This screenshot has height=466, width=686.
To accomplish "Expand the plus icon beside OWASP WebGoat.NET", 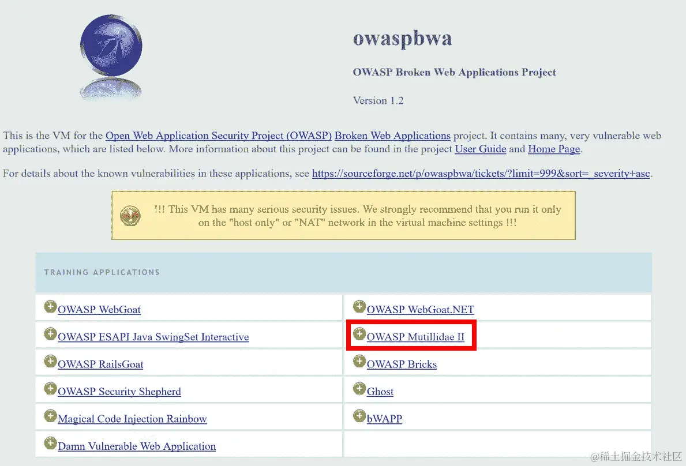I will pyautogui.click(x=359, y=306).
